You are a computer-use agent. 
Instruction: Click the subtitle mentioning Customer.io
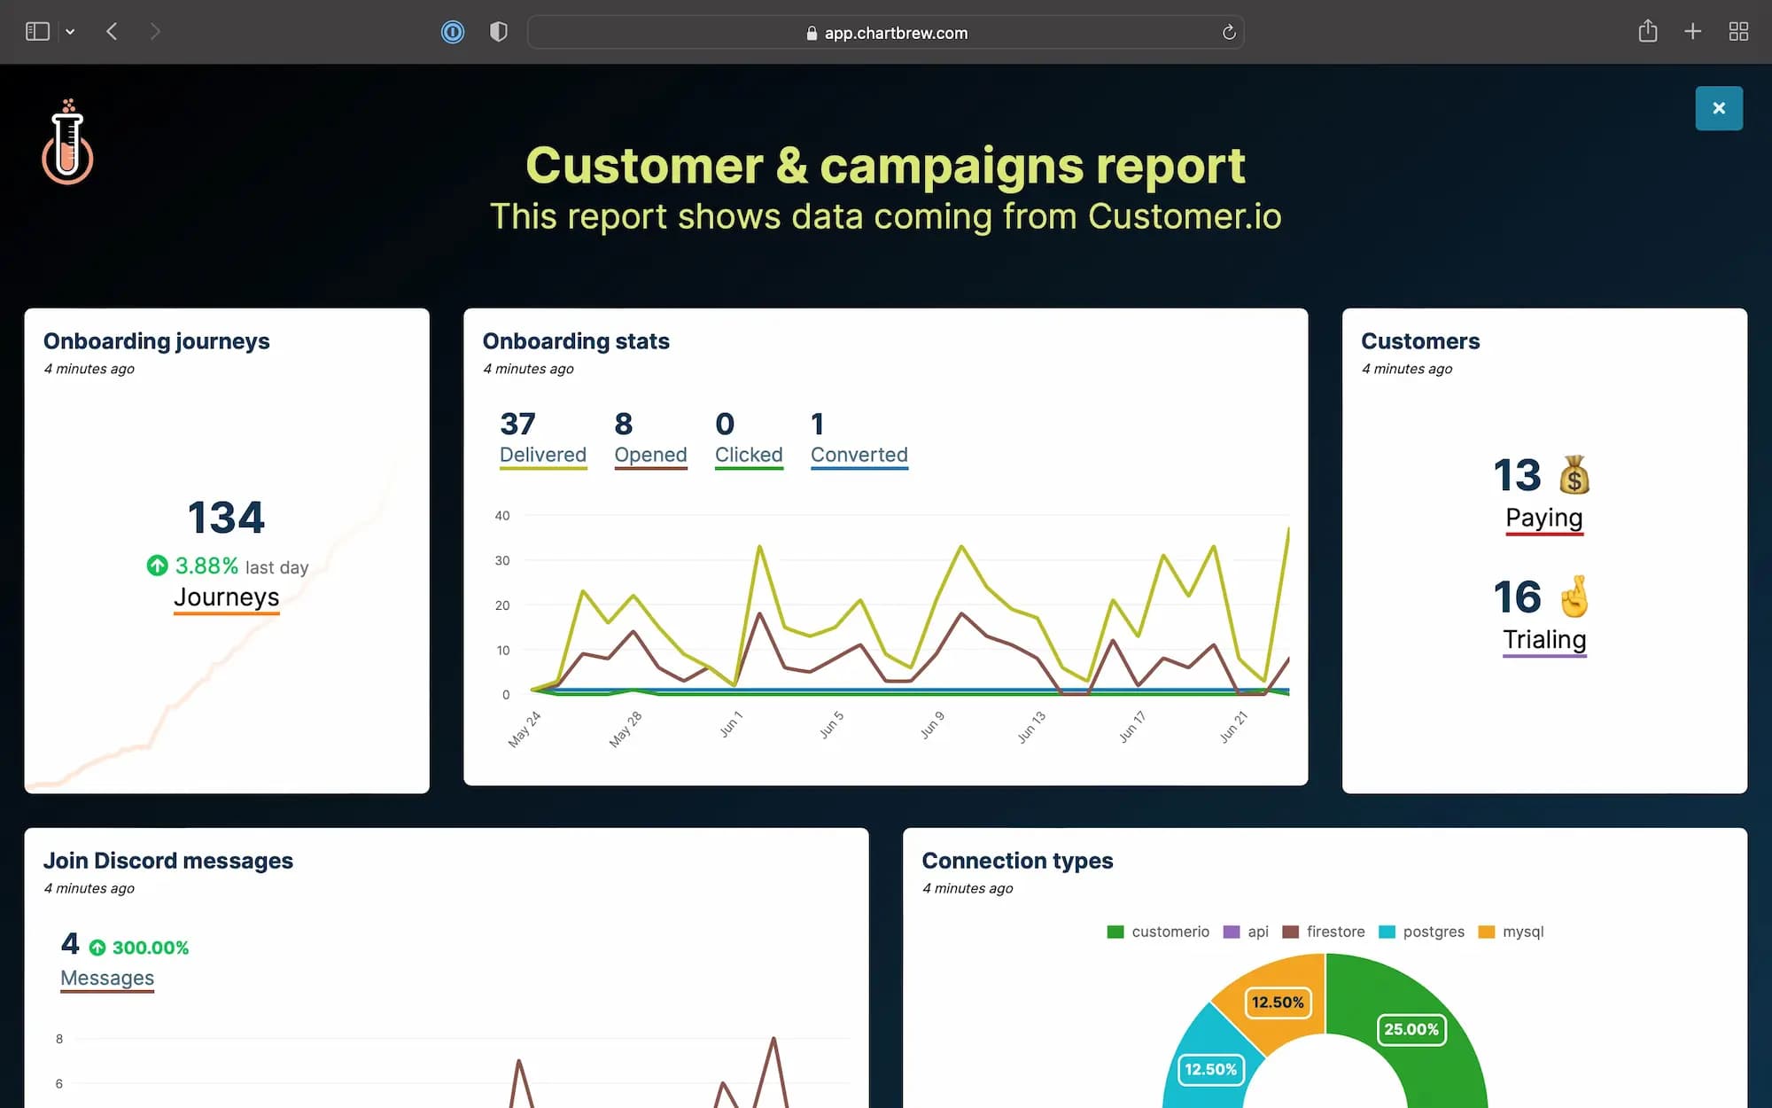[x=886, y=216]
